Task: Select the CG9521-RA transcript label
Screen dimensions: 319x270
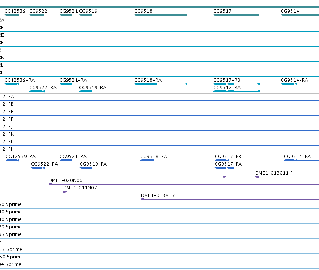Action: (x=73, y=80)
